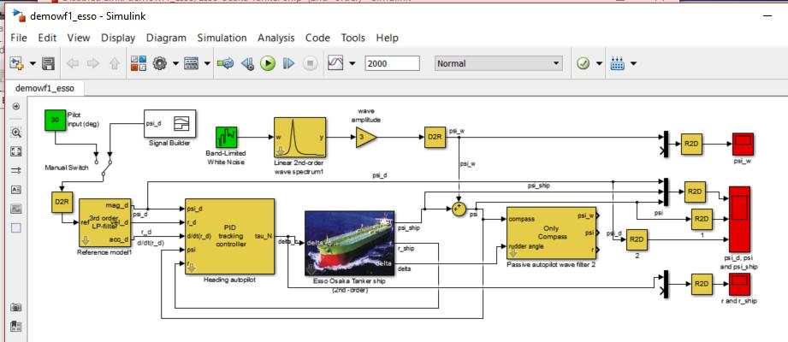This screenshot has width=788, height=342.
Task: Open the Normal simulation mode dropdown
Action: [x=498, y=64]
